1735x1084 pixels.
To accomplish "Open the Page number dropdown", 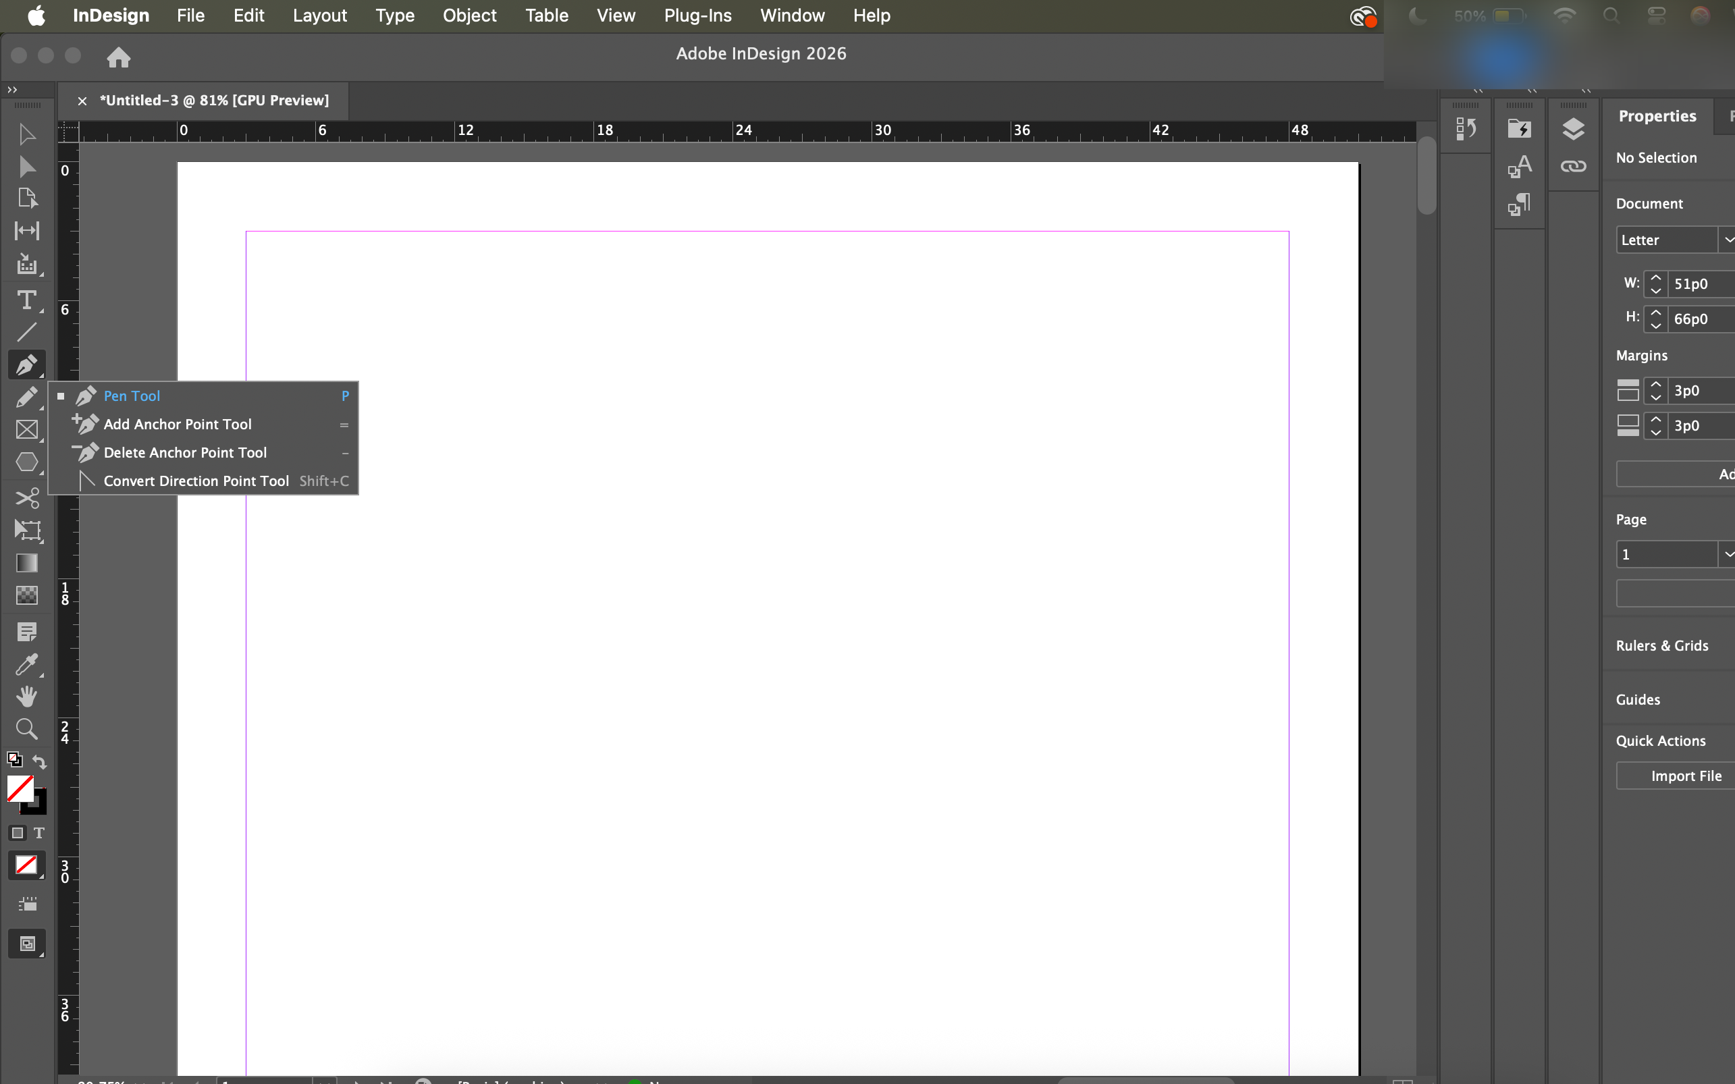I will 1728,554.
